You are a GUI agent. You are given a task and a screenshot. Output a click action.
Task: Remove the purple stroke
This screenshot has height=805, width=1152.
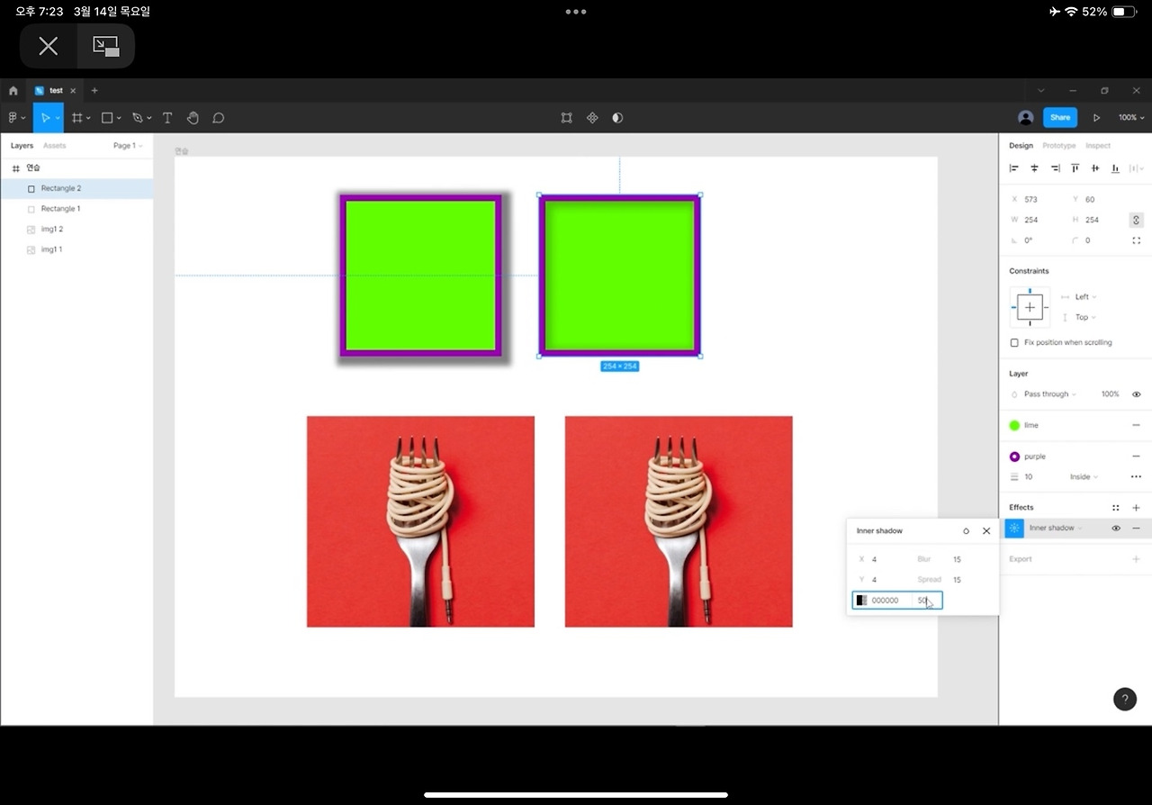click(1136, 457)
